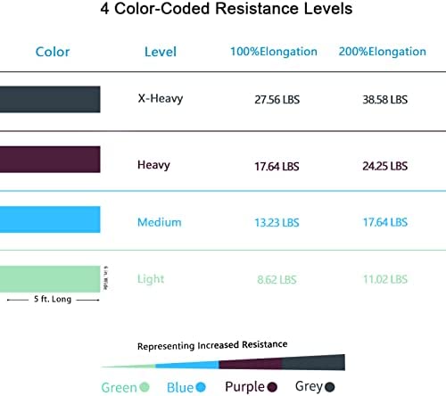
Task: Click the purple legend dot
Action: pyautogui.click(x=272, y=387)
